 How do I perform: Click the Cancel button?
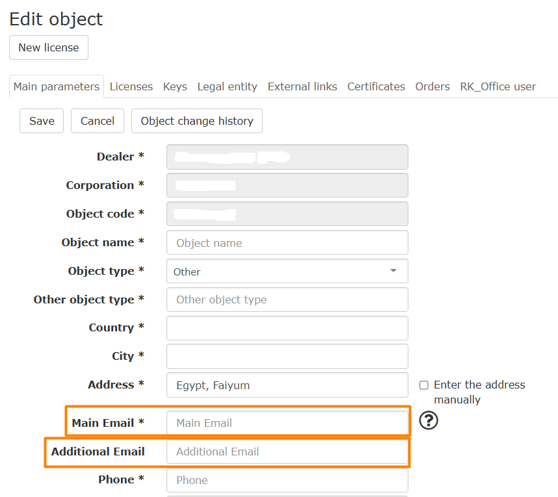pos(98,121)
